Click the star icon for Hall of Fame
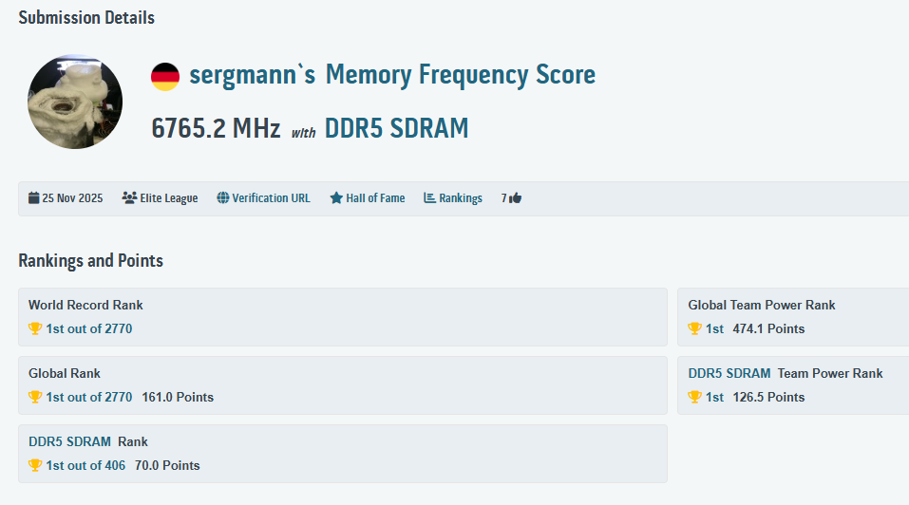The height and width of the screenshot is (505, 909). coord(336,198)
